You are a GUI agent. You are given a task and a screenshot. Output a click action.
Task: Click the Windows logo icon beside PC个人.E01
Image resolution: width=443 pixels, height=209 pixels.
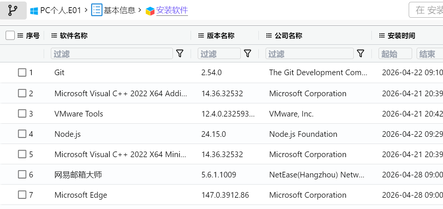(34, 11)
